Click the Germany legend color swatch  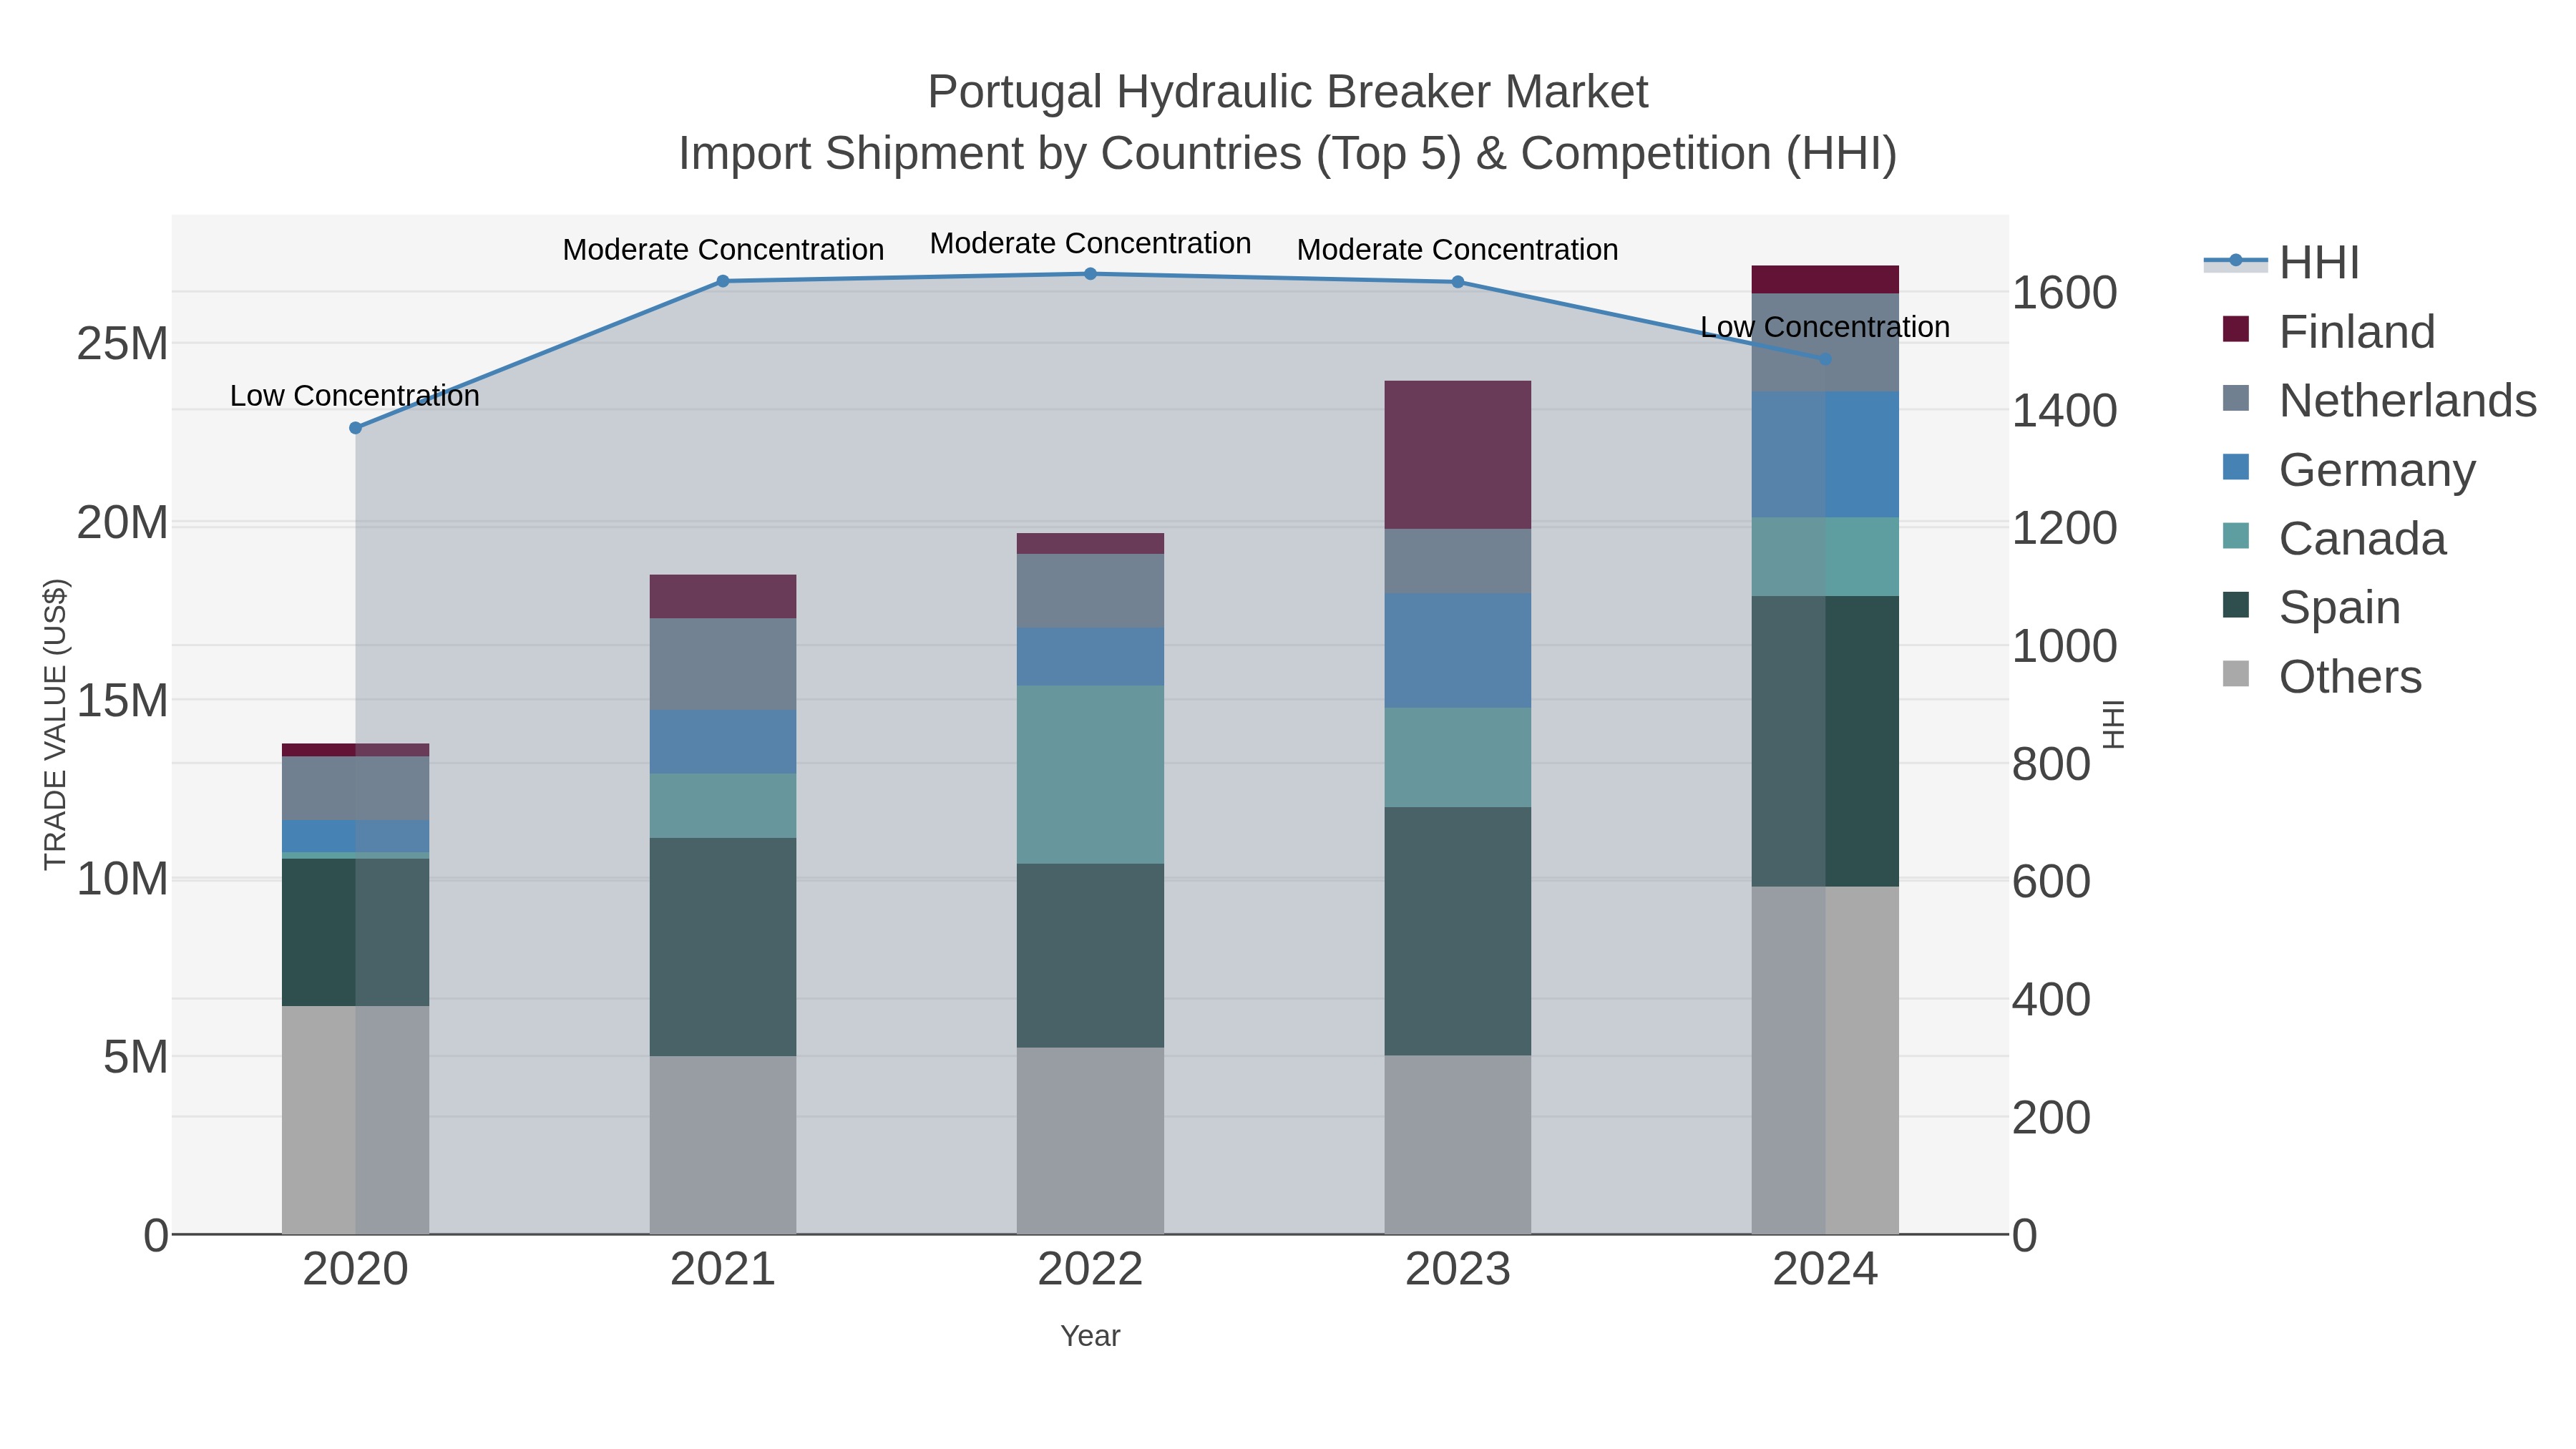[2236, 467]
